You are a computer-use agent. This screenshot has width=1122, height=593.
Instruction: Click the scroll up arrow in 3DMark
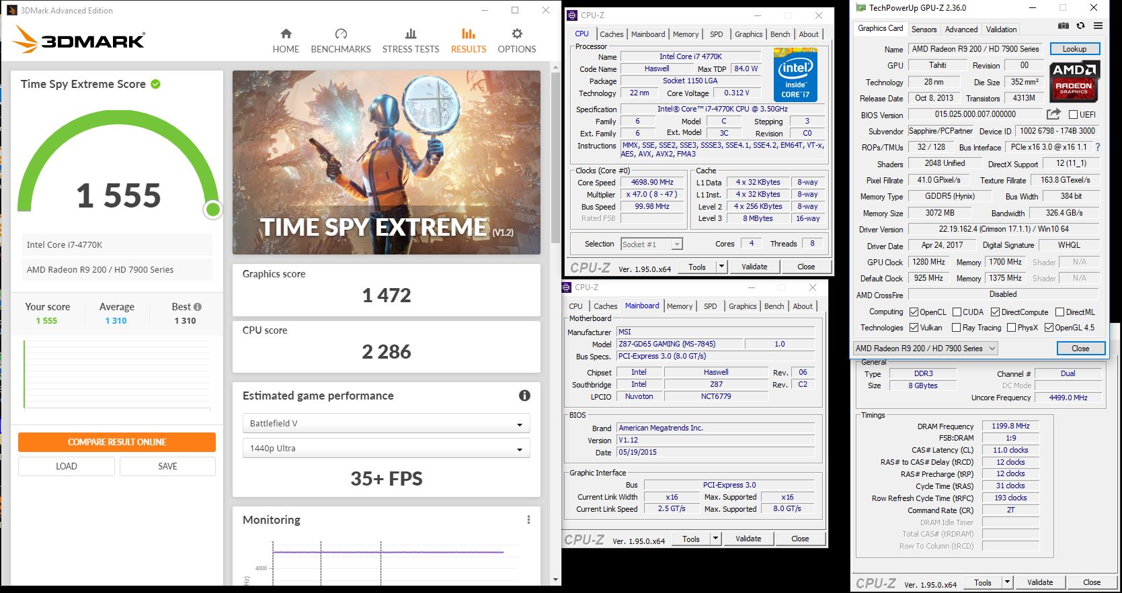click(x=555, y=67)
